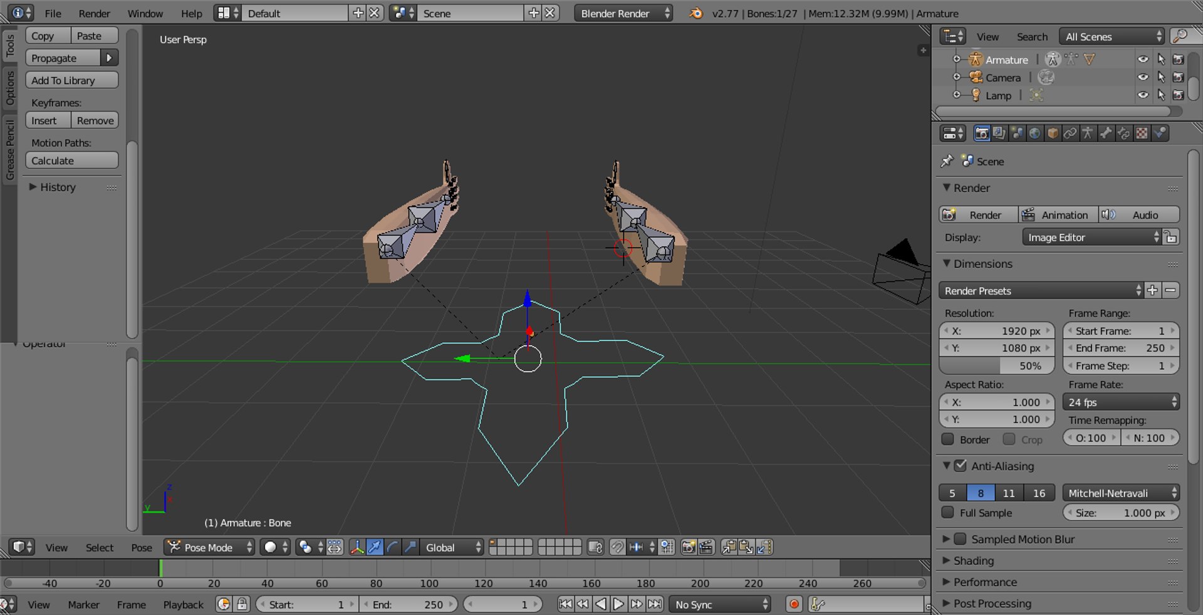Click the Camera data icon in outliner
1203x615 pixels.
point(1046,77)
